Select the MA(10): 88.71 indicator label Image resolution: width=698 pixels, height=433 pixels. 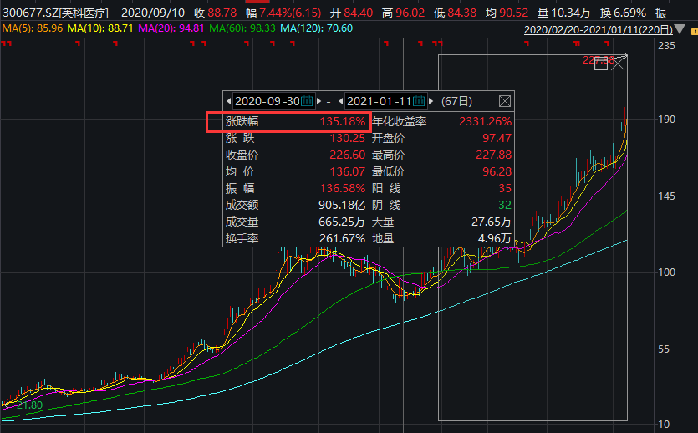(x=100, y=28)
